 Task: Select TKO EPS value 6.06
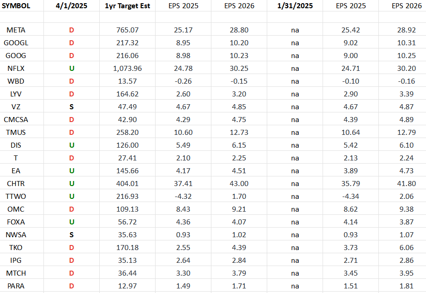[406, 247]
